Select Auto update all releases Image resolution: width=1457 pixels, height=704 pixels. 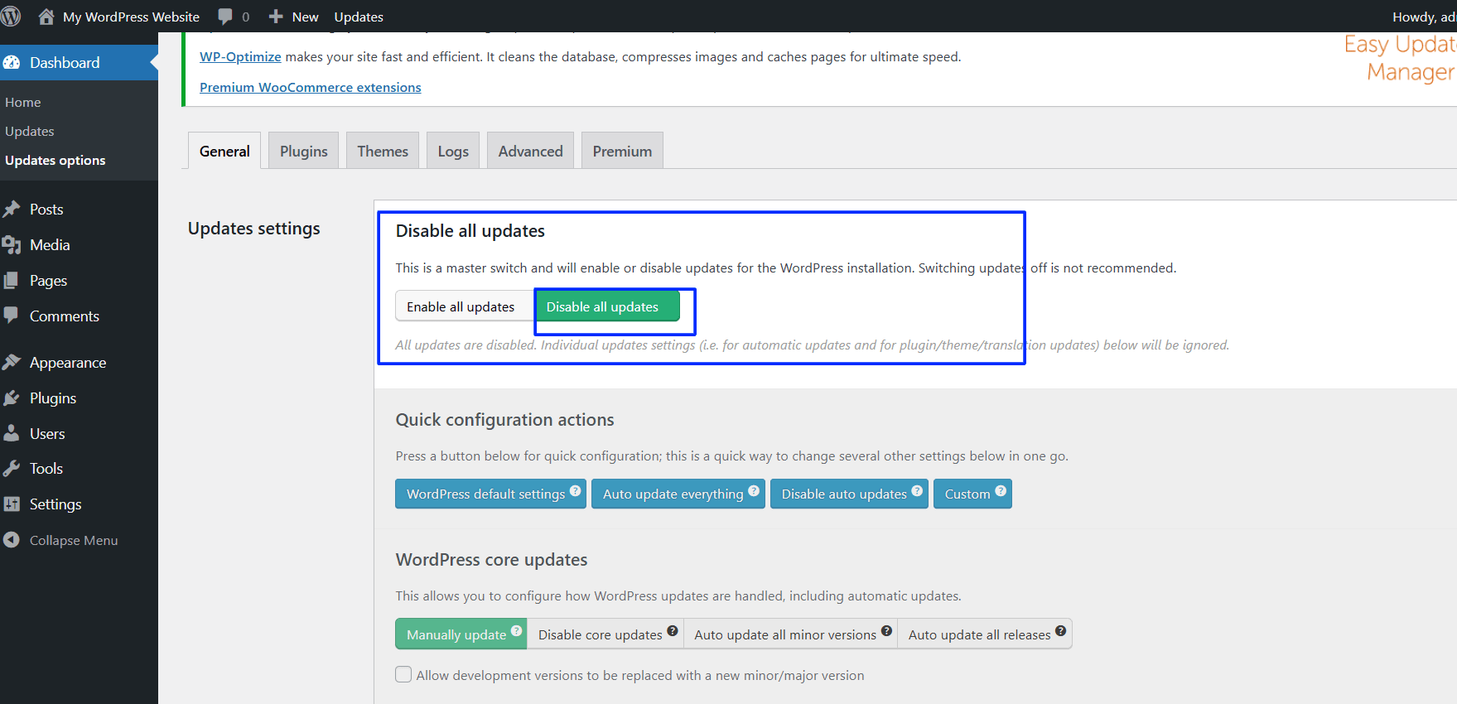[985, 634]
